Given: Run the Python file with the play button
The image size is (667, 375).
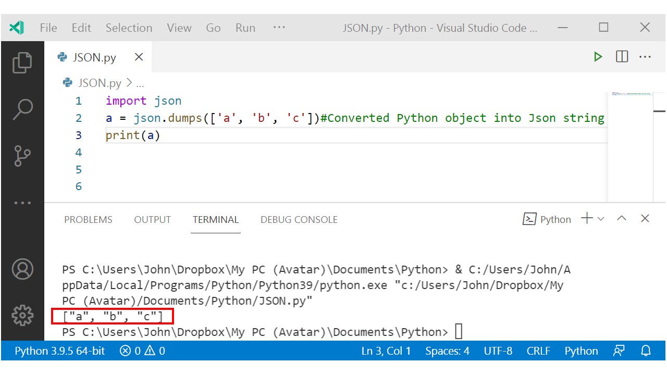Looking at the screenshot, I should click(x=598, y=57).
